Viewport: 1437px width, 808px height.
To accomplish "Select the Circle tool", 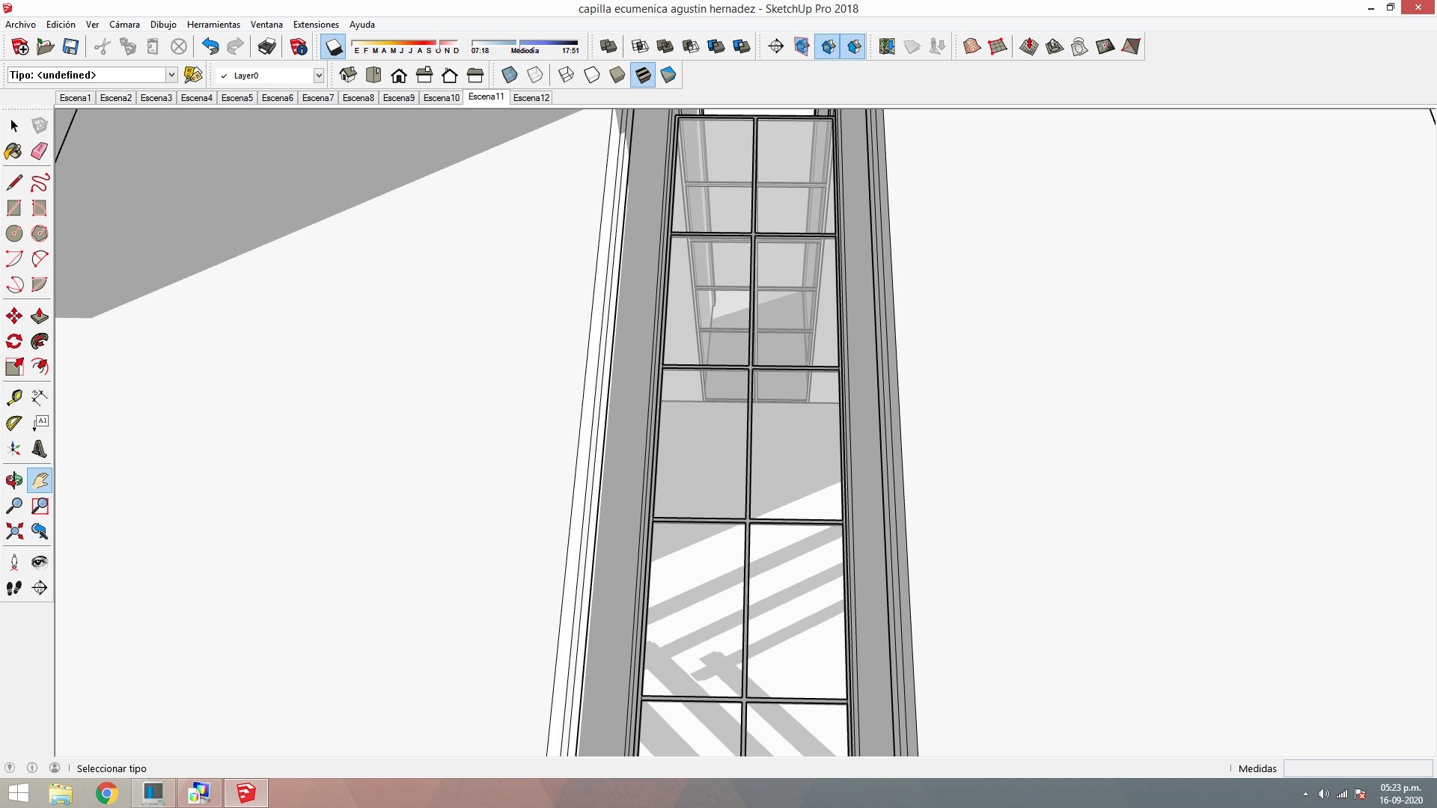I will (x=13, y=233).
